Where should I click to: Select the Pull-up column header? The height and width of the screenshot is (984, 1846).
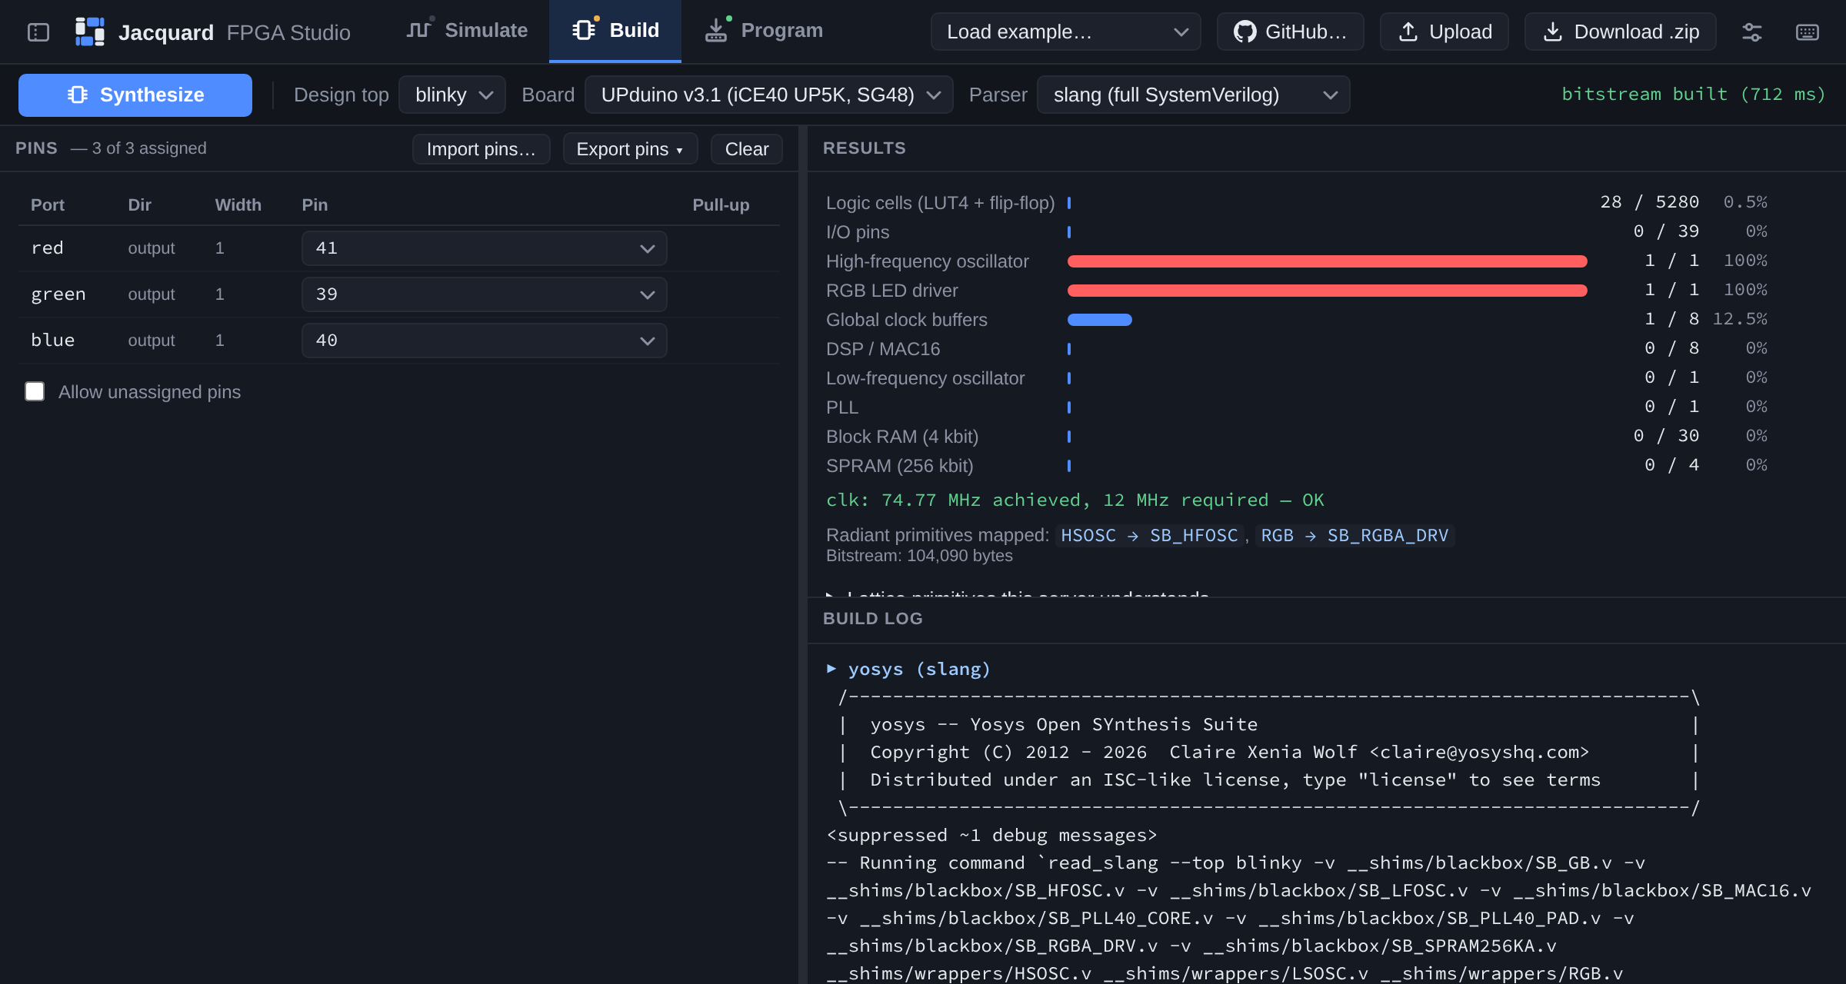point(721,205)
